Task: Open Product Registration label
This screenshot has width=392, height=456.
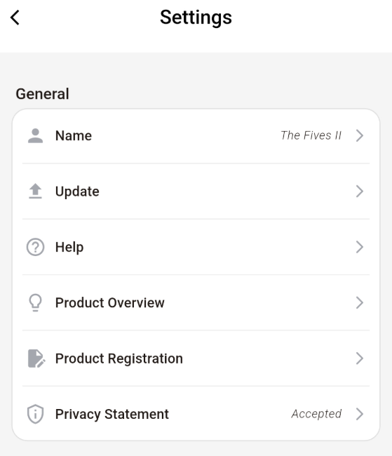Action: [x=119, y=358]
